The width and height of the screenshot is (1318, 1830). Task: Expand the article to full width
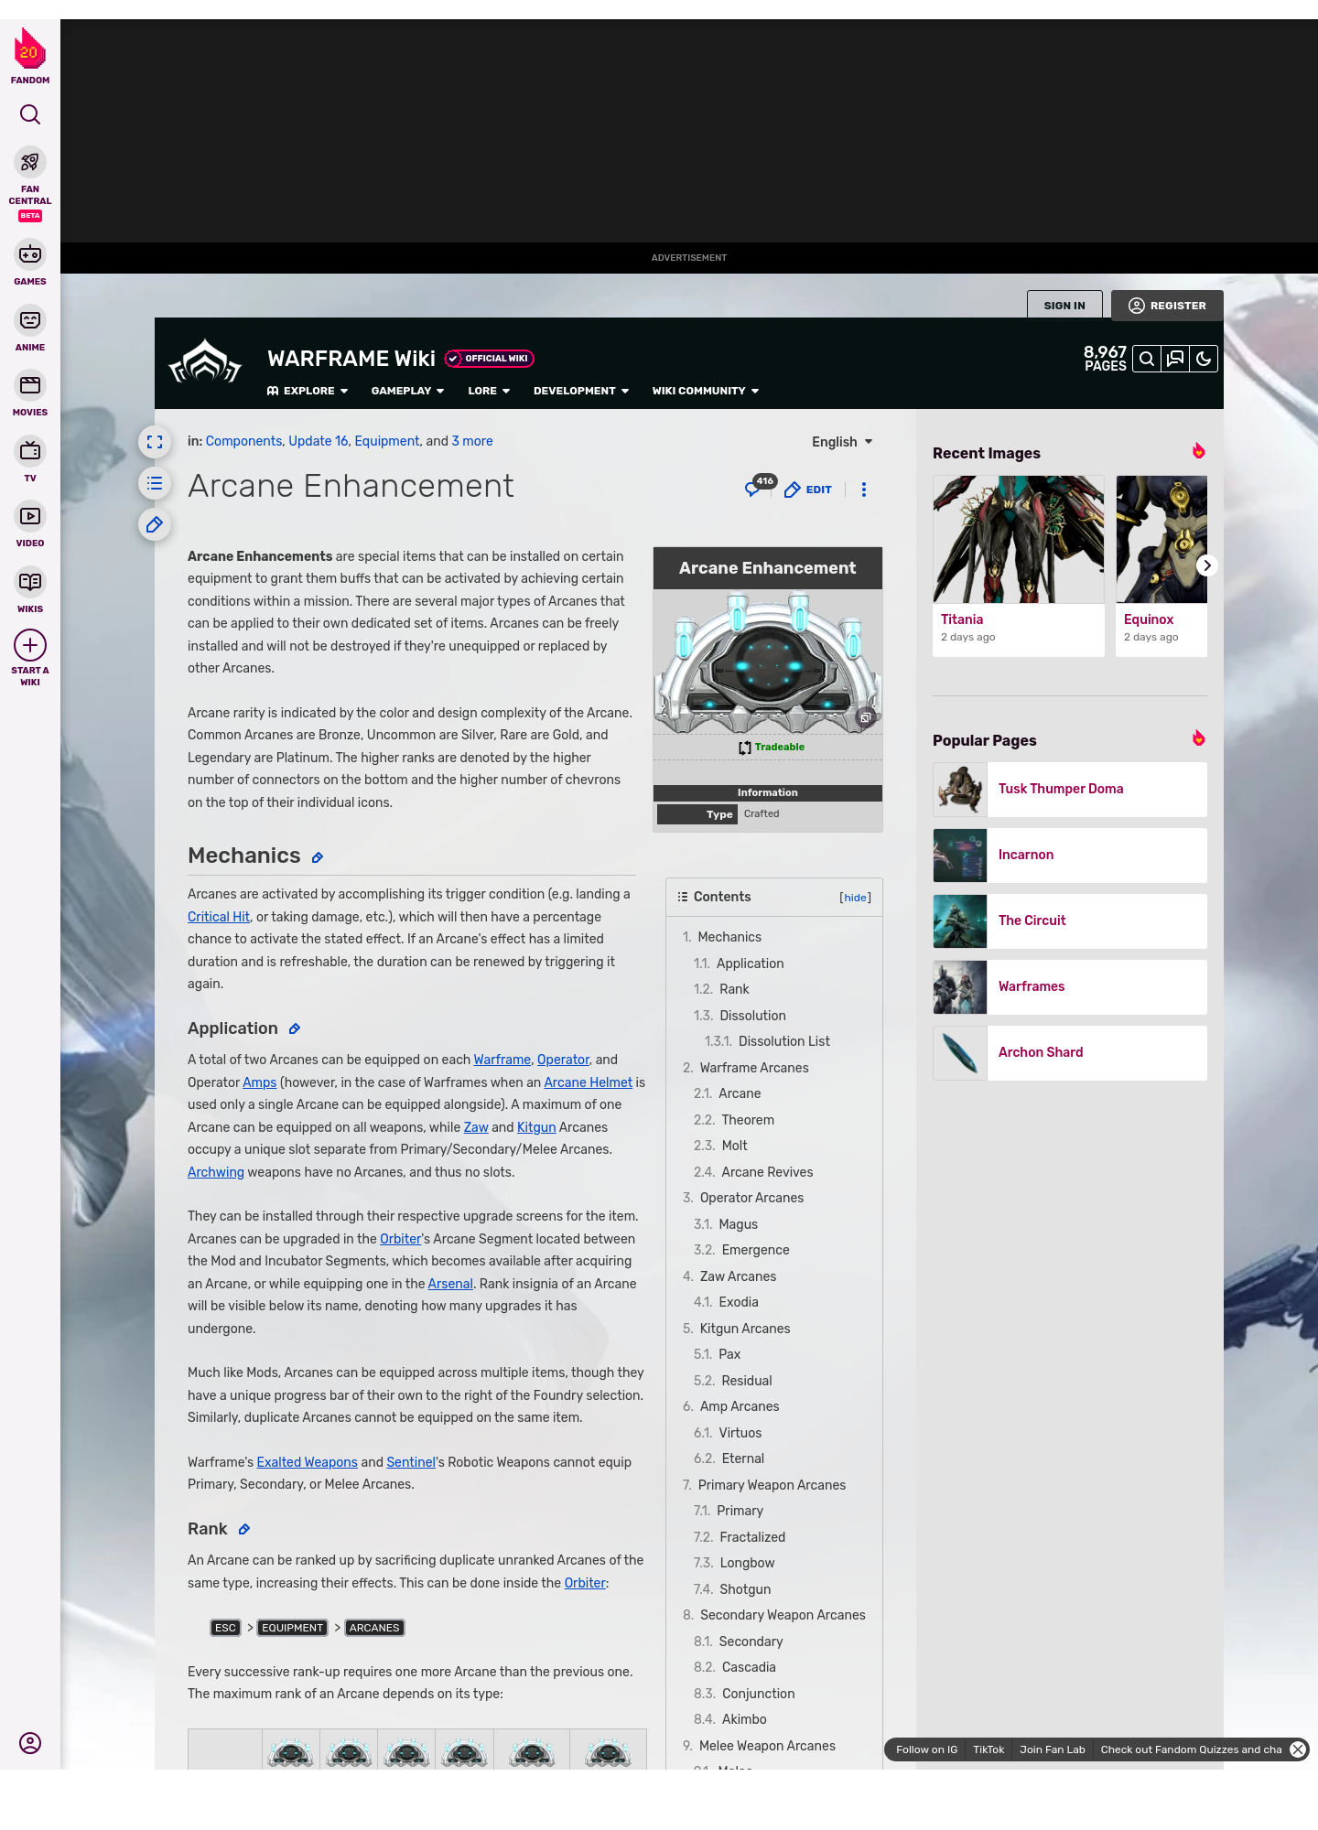coord(155,442)
